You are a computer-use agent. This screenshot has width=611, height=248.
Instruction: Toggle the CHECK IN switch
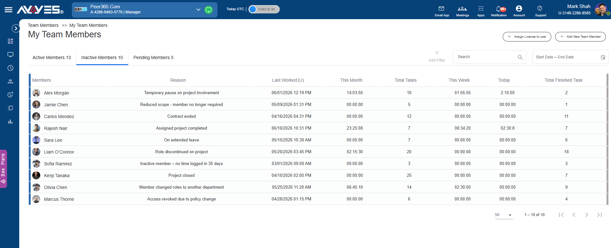click(264, 9)
